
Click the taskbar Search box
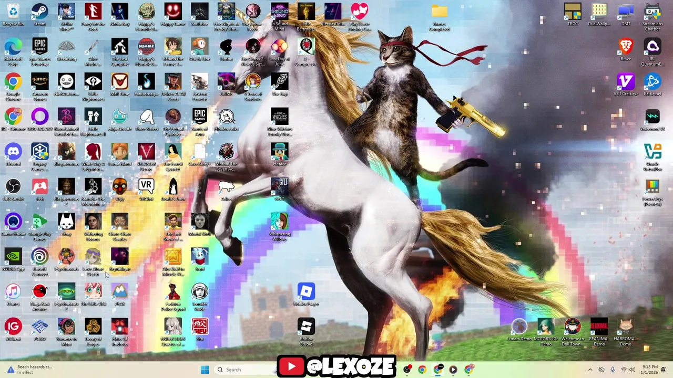245,370
